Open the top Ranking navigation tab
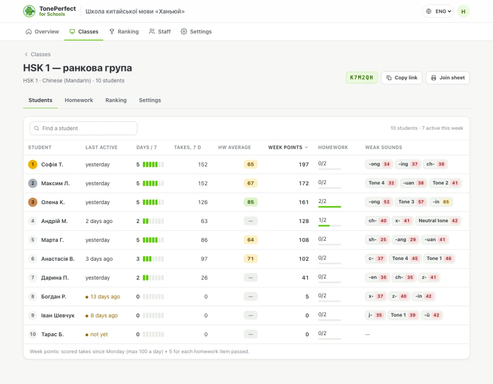This screenshot has height=384, width=493. pyautogui.click(x=124, y=32)
